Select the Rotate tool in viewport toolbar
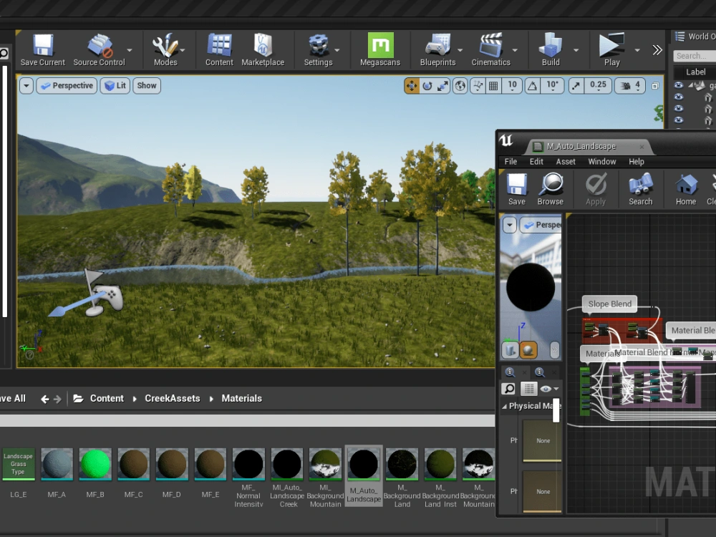716x537 pixels. [427, 85]
